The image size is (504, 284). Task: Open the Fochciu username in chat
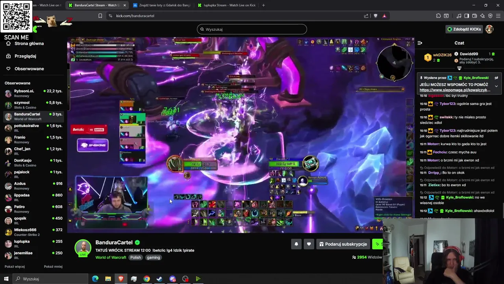440,152
